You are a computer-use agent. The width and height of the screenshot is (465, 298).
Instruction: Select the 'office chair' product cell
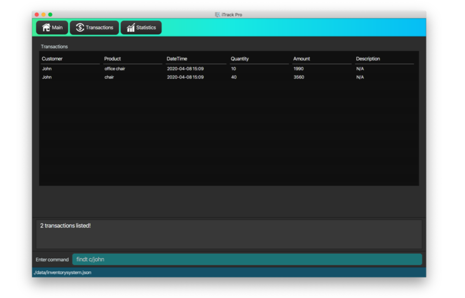click(x=115, y=69)
